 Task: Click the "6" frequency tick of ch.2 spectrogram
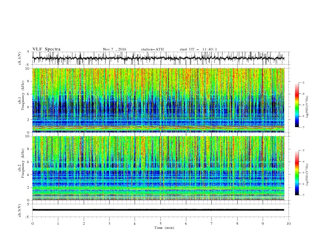29,162
